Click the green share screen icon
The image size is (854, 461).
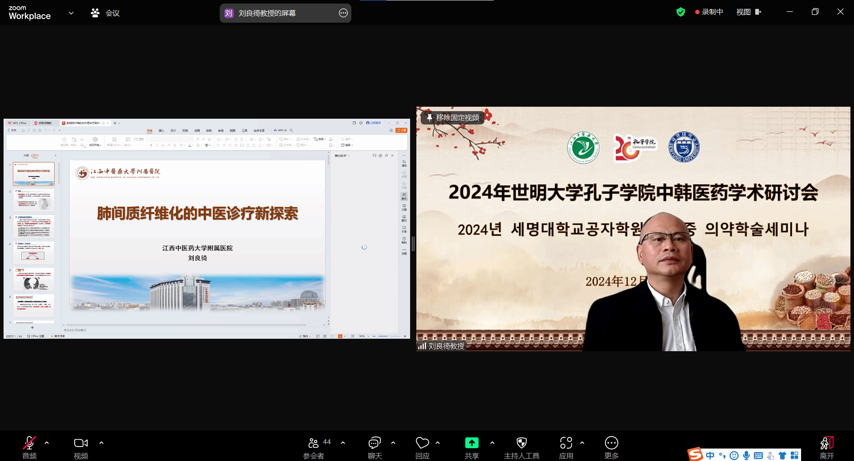coord(471,443)
